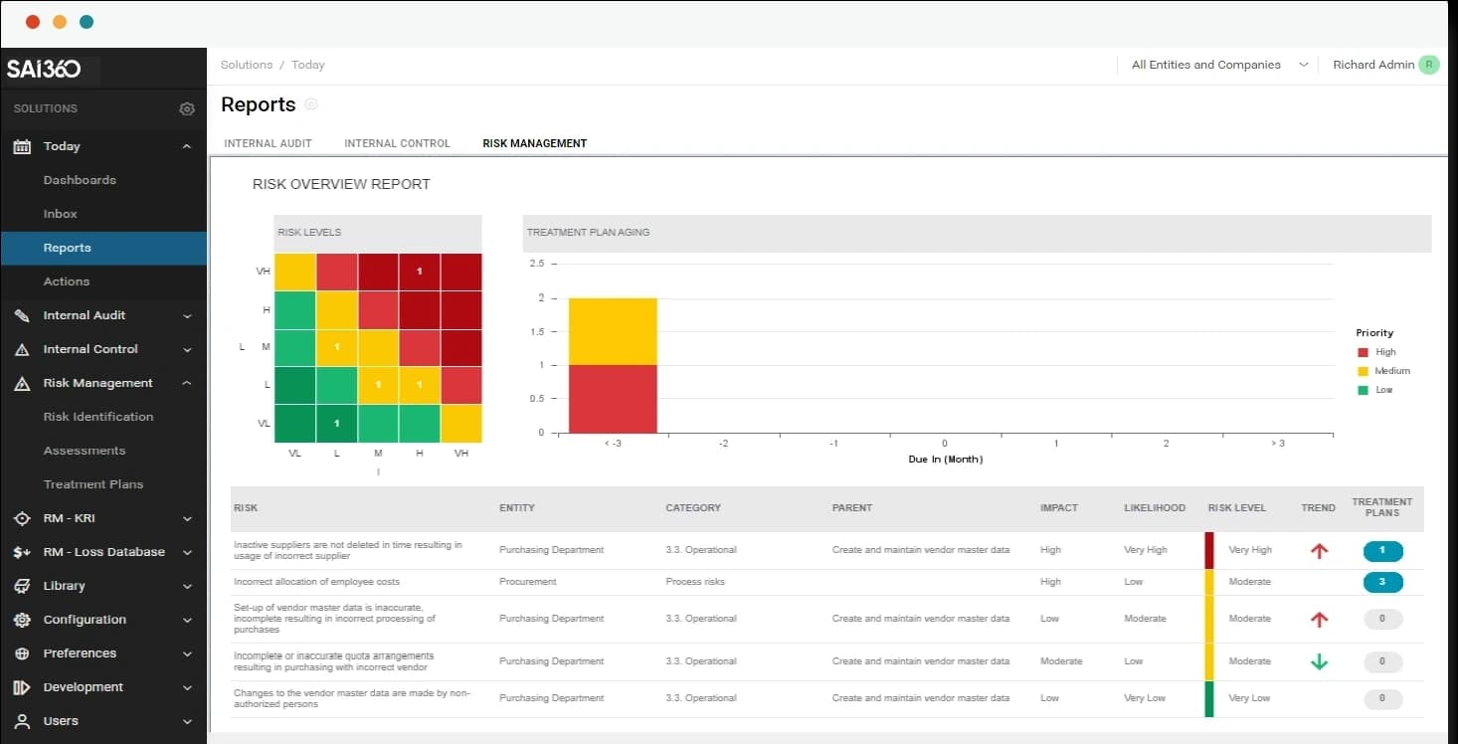
Task: Expand the Internal Control section chevron
Action: 187,350
